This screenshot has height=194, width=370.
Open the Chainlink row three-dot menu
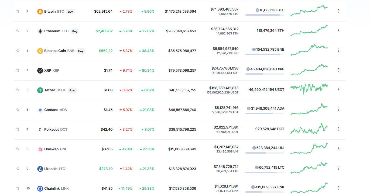point(339,188)
